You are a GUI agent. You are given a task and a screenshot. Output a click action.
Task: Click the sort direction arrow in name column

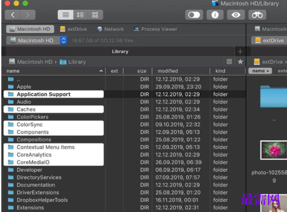101,71
